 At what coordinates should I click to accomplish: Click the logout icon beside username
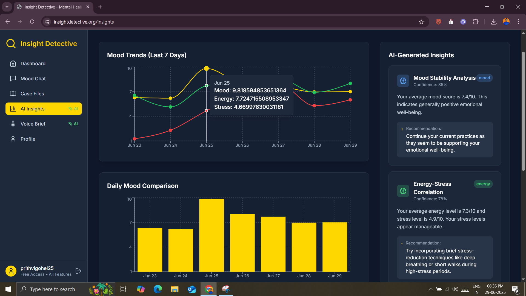[79, 271]
